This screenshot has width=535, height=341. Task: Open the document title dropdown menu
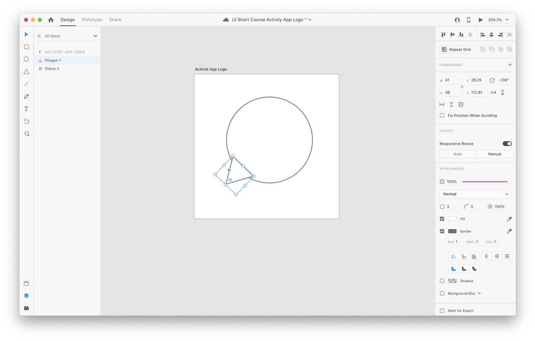(x=310, y=20)
